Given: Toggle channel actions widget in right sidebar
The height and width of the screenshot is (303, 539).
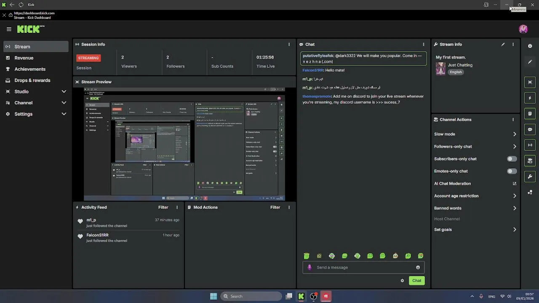Looking at the screenshot, I should [x=530, y=161].
